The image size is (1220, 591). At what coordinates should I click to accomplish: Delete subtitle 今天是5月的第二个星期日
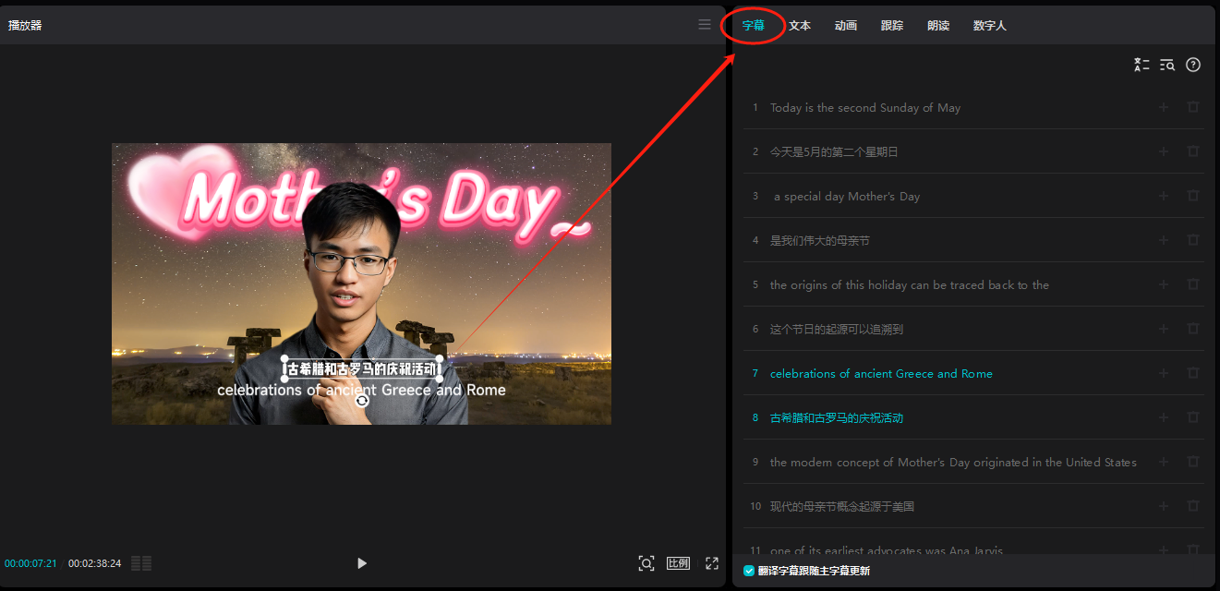click(x=1193, y=151)
